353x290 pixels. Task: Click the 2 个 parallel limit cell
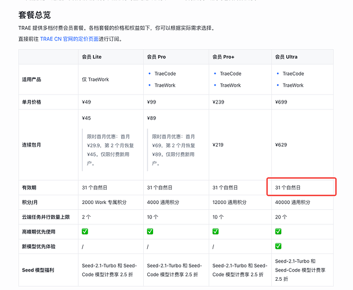[86, 217]
